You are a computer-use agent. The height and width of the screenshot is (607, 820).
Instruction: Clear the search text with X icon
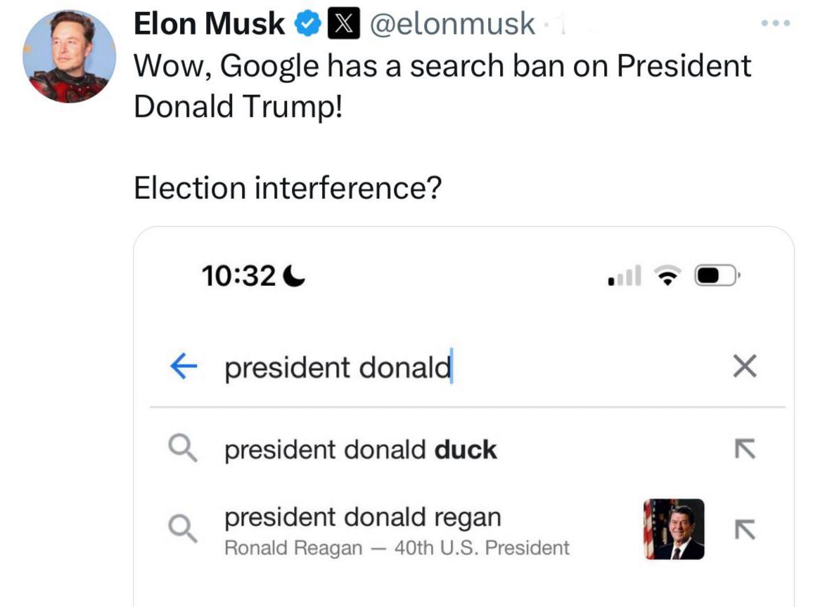click(744, 367)
